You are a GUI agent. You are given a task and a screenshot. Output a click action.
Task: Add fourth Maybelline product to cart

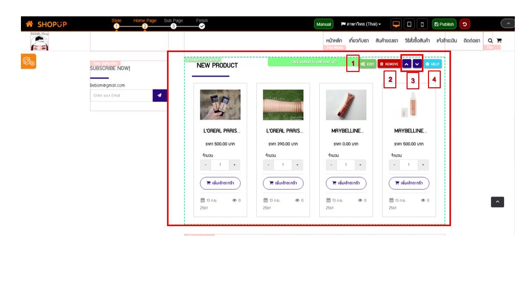[x=409, y=183]
